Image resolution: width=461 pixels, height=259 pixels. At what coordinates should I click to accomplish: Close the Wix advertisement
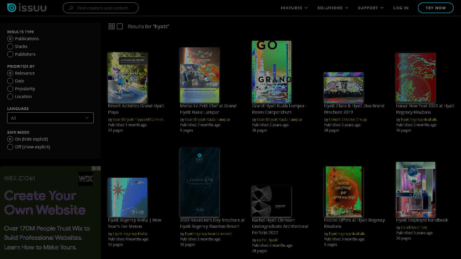pos(98,168)
